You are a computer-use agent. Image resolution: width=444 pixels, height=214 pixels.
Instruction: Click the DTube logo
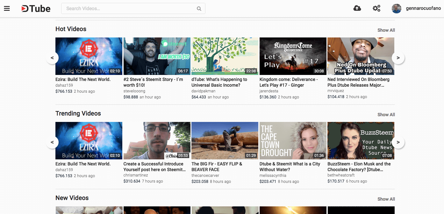pos(36,9)
